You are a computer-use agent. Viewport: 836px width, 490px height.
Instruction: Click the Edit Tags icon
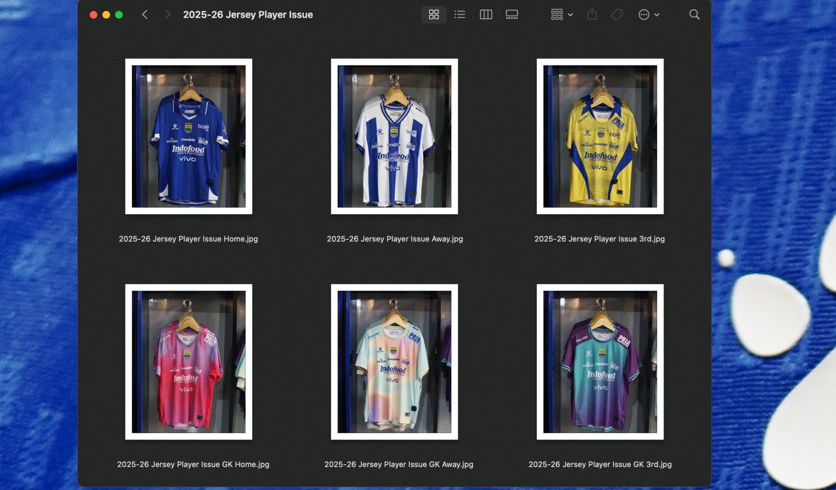pos(617,14)
